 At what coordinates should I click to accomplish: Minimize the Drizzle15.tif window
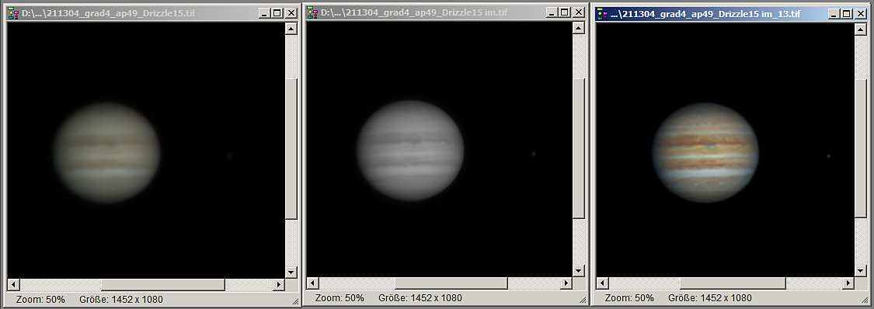click(263, 12)
